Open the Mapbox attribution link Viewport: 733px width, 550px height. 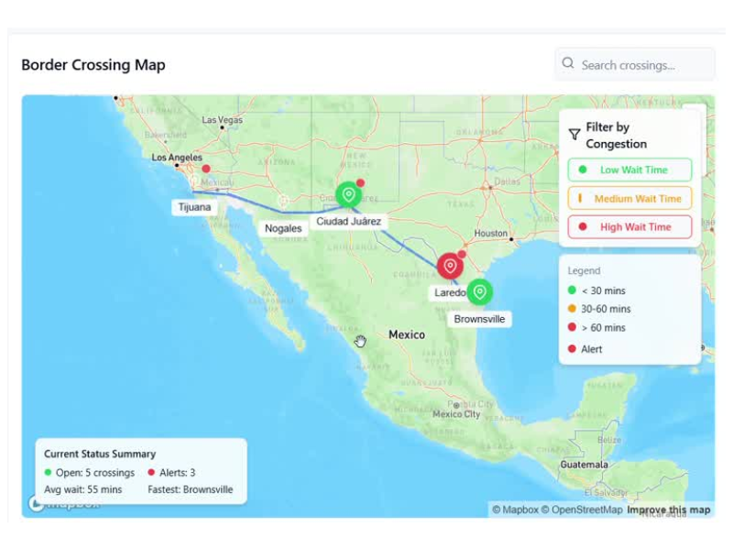(x=515, y=510)
